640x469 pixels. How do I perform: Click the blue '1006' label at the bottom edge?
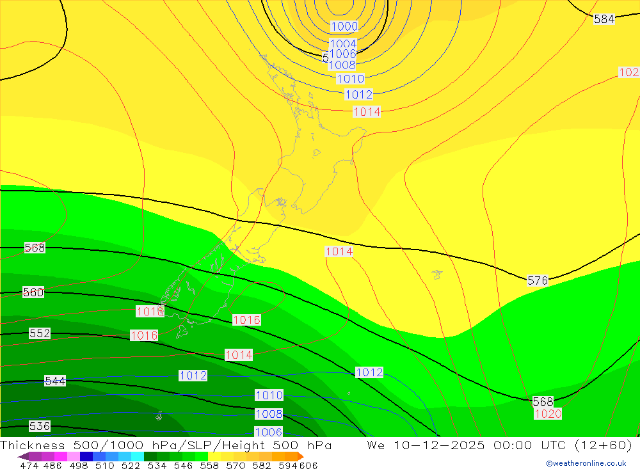(269, 432)
